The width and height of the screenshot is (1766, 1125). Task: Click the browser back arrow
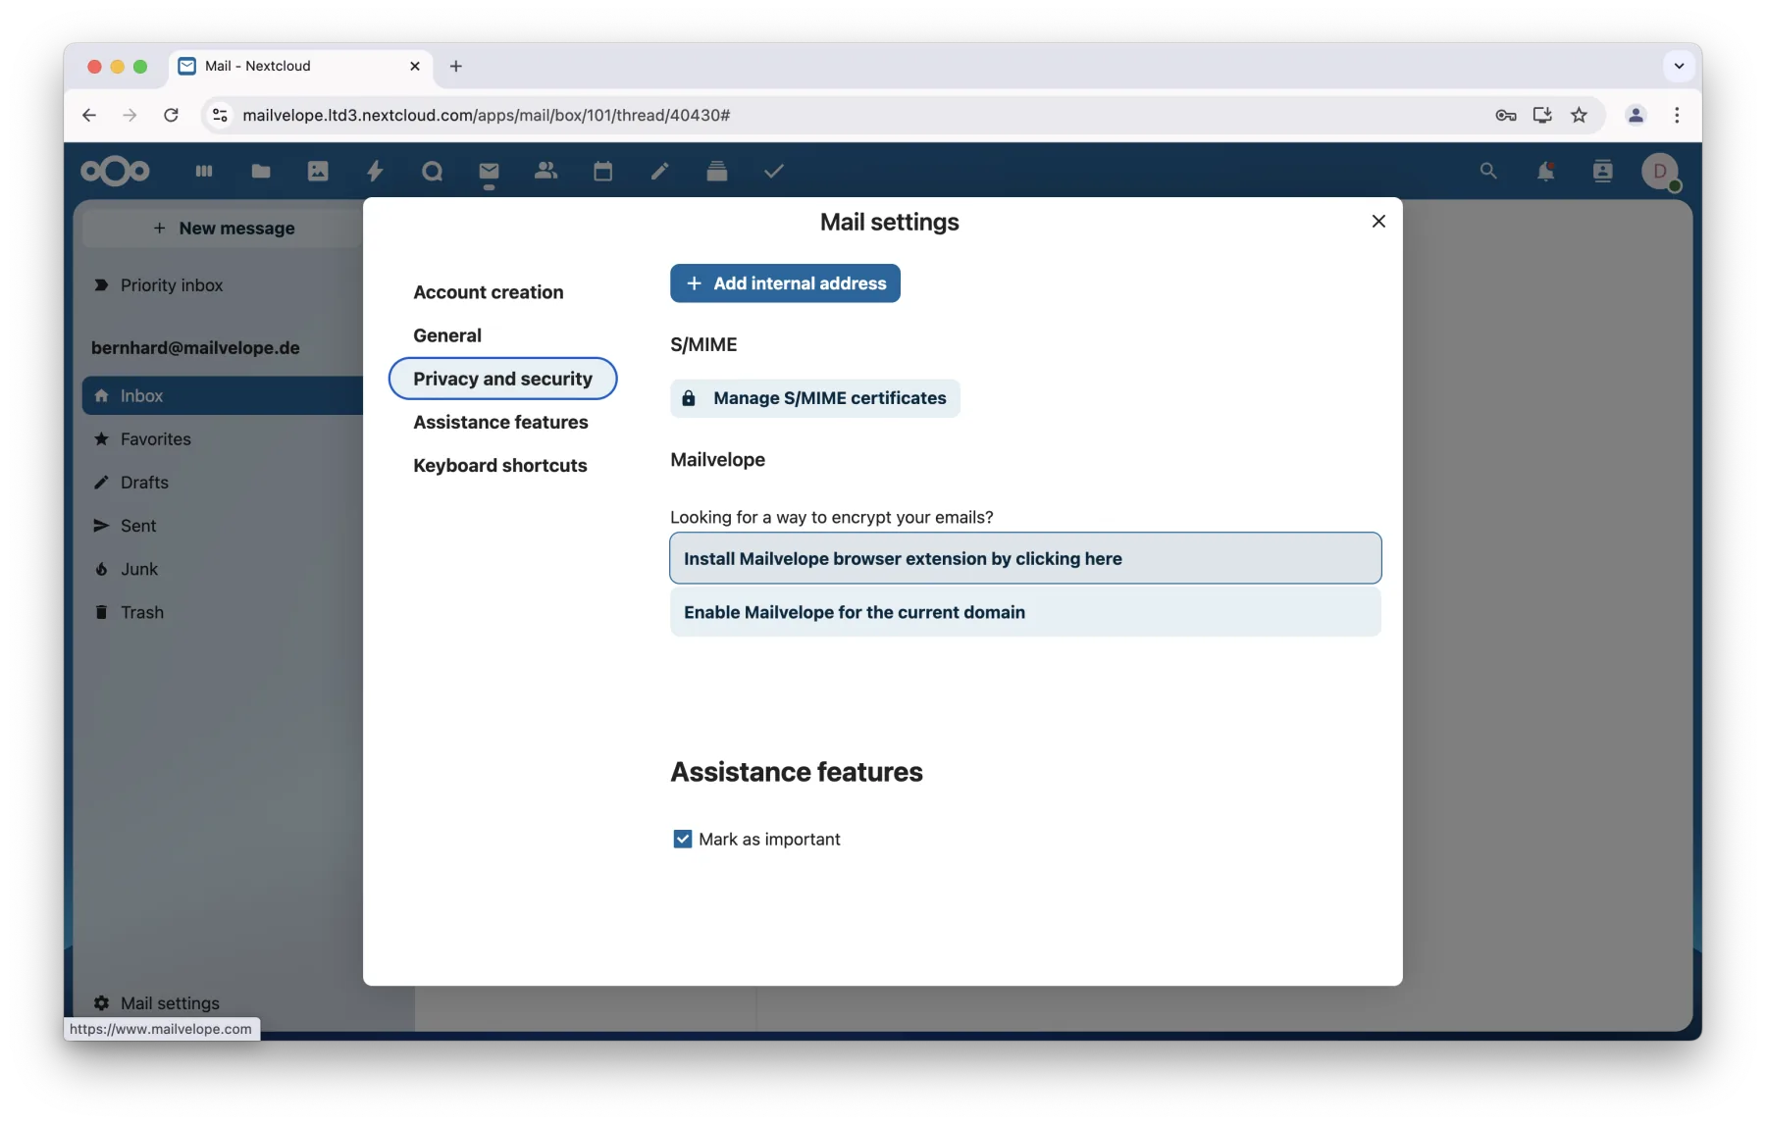[89, 116]
